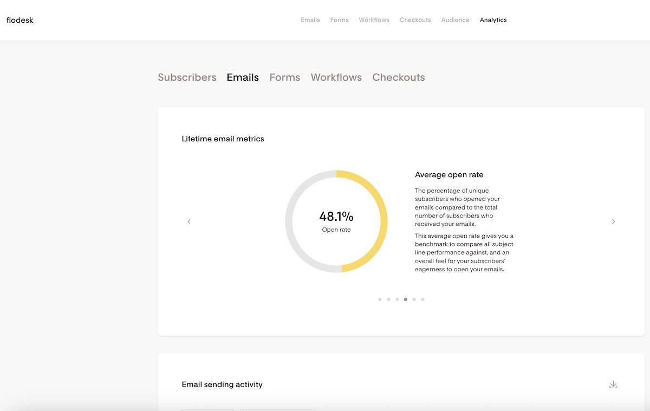Select the third carousel dot
Viewport: 650px width, 411px height.
pyautogui.click(x=397, y=299)
